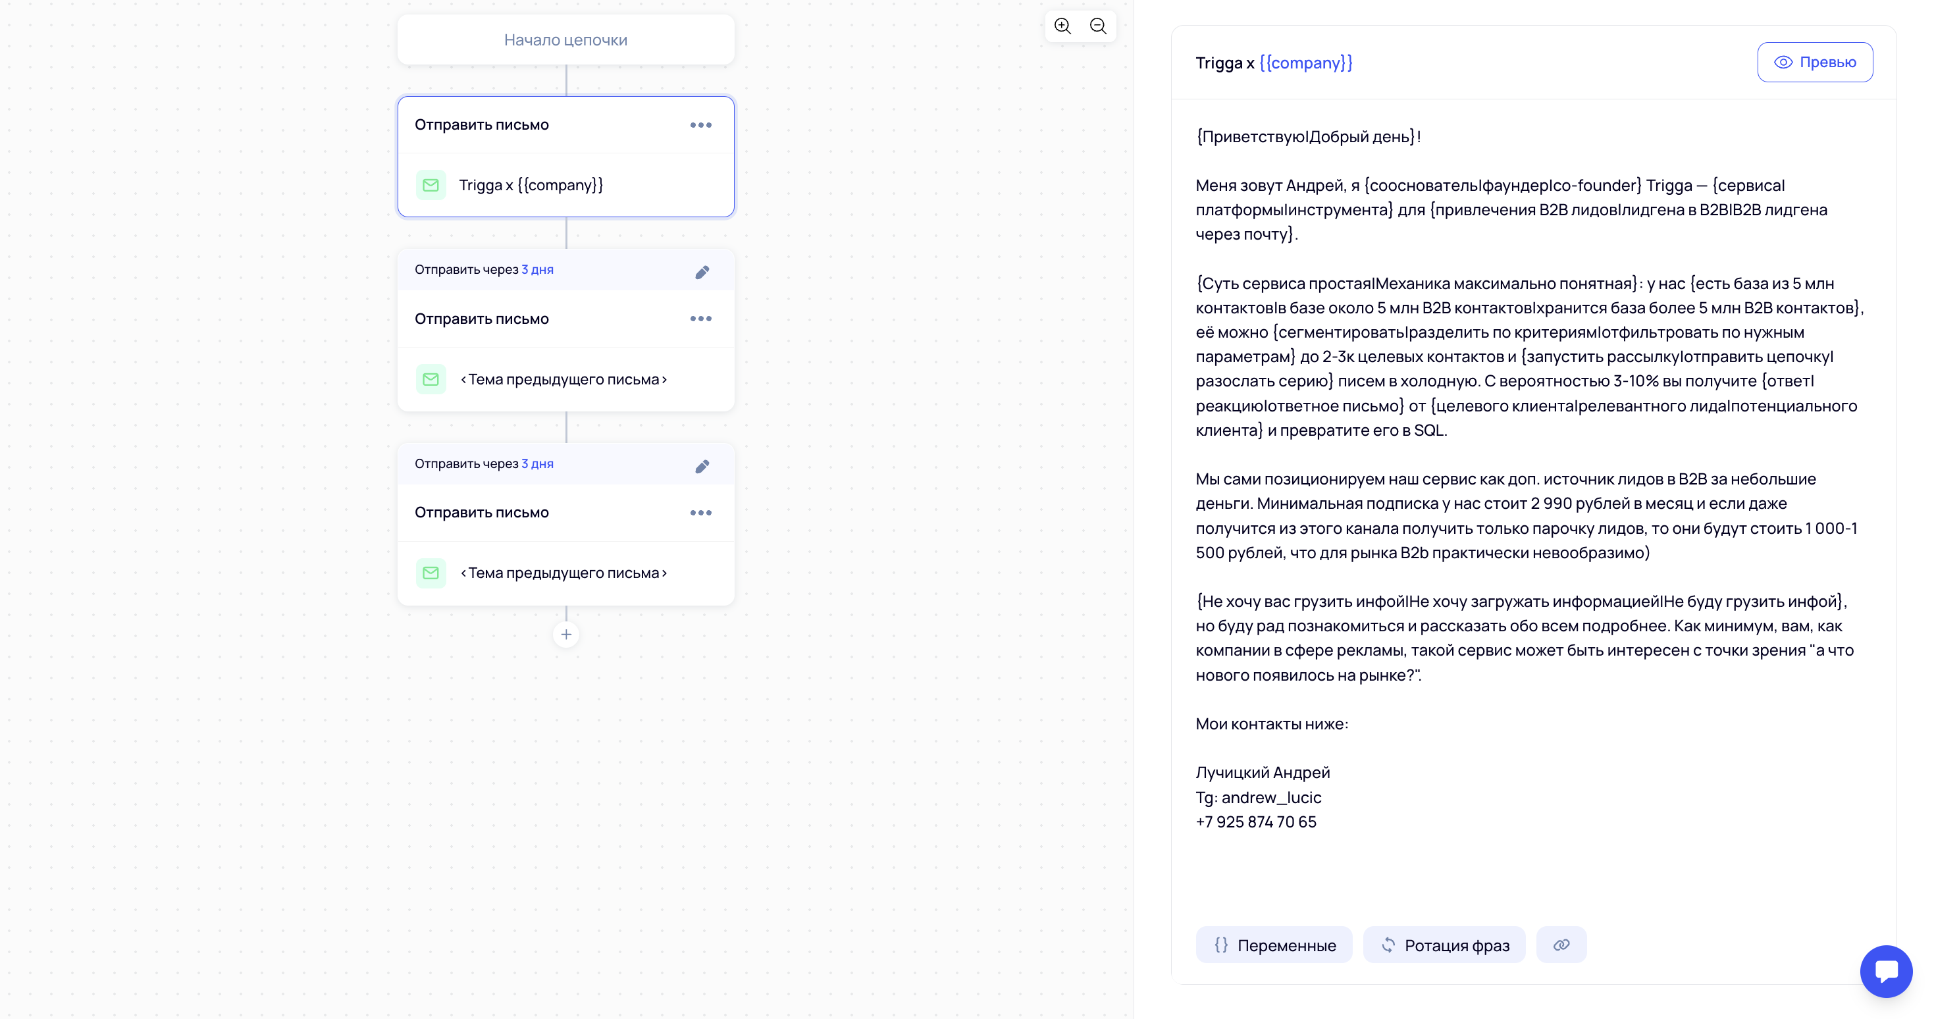
Task: Add a new step with plus icon
Action: [566, 635]
